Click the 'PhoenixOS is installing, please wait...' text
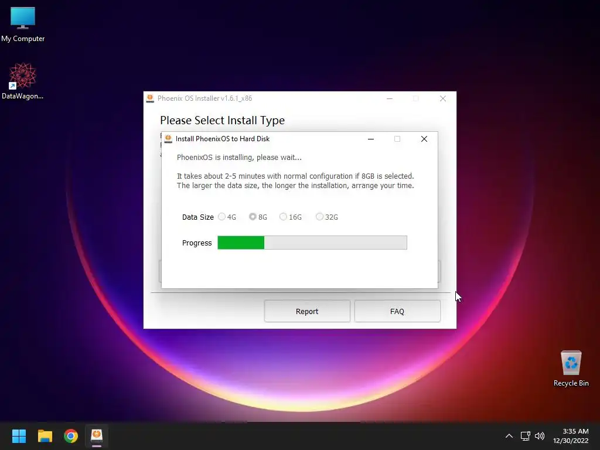Screen dimensions: 600x450 click(239, 157)
